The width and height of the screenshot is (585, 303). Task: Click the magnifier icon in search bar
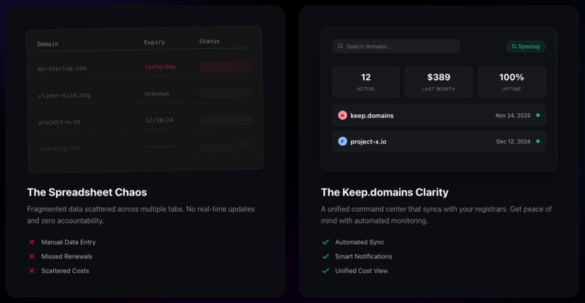click(x=340, y=46)
